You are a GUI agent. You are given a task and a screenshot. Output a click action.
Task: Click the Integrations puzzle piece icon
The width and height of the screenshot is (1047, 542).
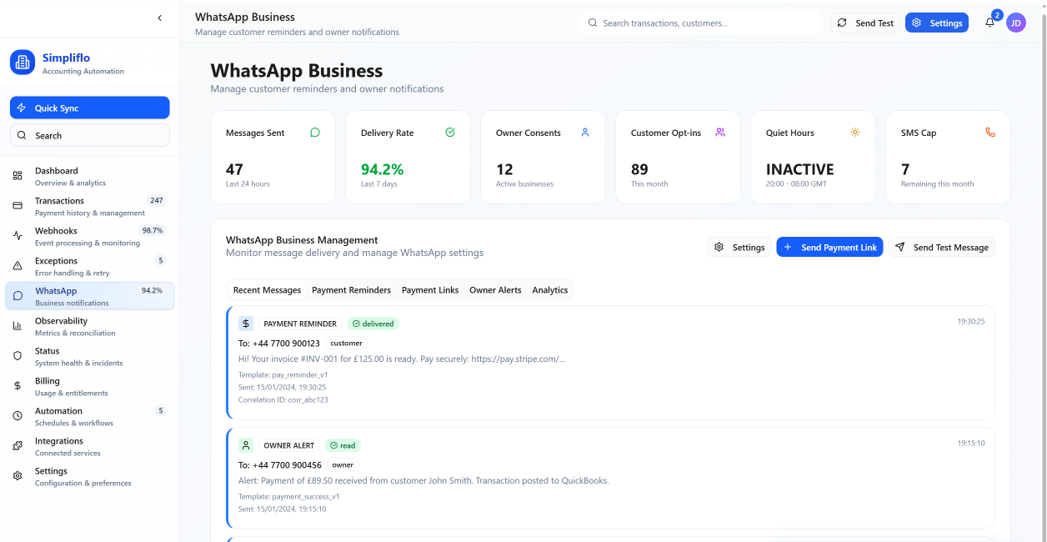tap(18, 446)
